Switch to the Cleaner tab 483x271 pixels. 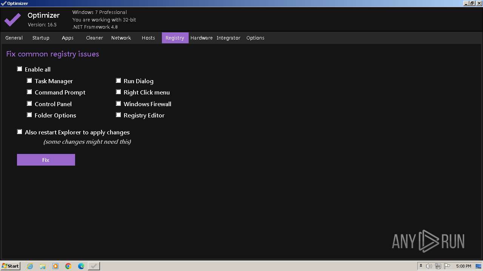[x=94, y=38]
